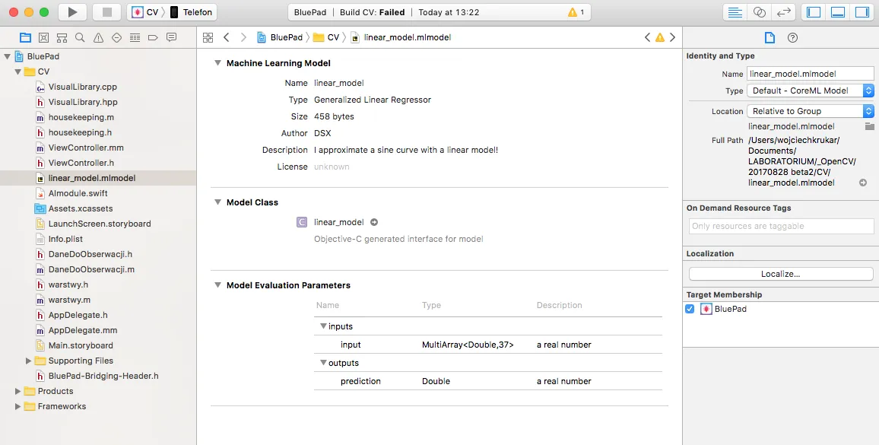879x445 pixels.
Task: Open BluePad-Bridging-Header.h file
Action: (x=103, y=376)
